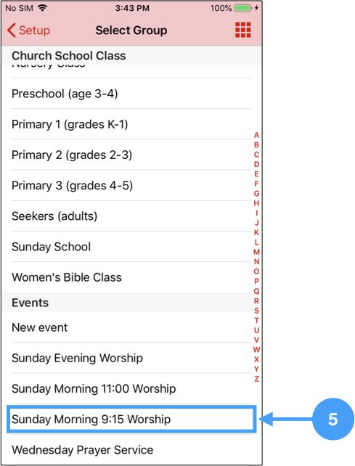Select Women's Bible Class
This screenshot has width=355, height=466.
click(x=131, y=277)
